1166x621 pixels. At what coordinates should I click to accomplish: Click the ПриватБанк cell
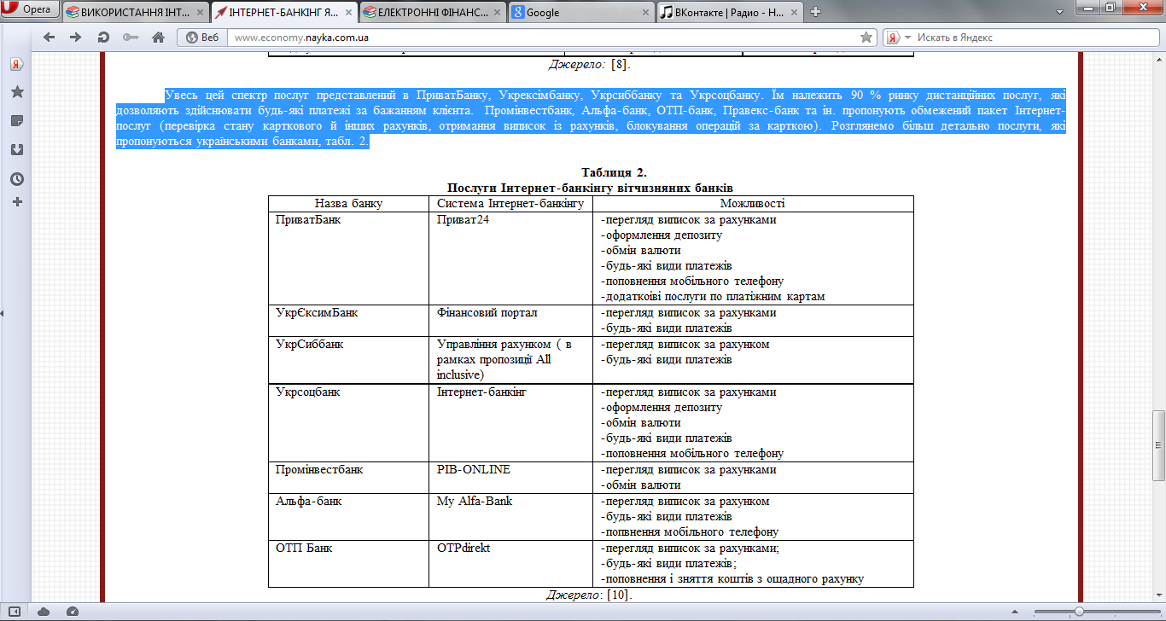(348, 258)
